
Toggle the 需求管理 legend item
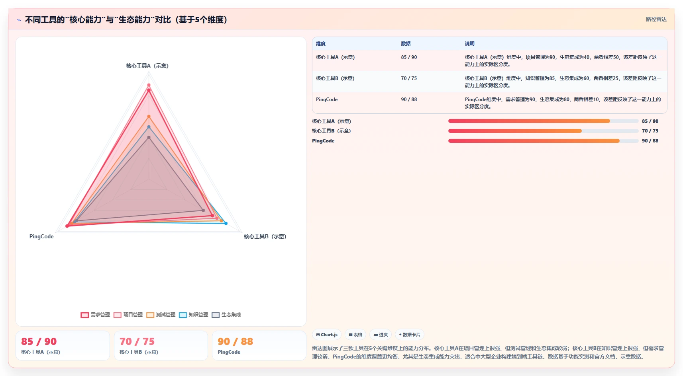[95, 315]
